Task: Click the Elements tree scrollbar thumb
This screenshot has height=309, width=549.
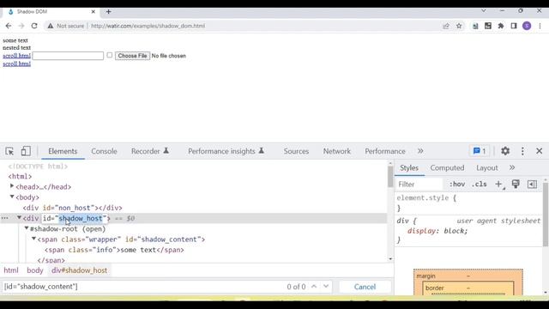Action: point(390,176)
